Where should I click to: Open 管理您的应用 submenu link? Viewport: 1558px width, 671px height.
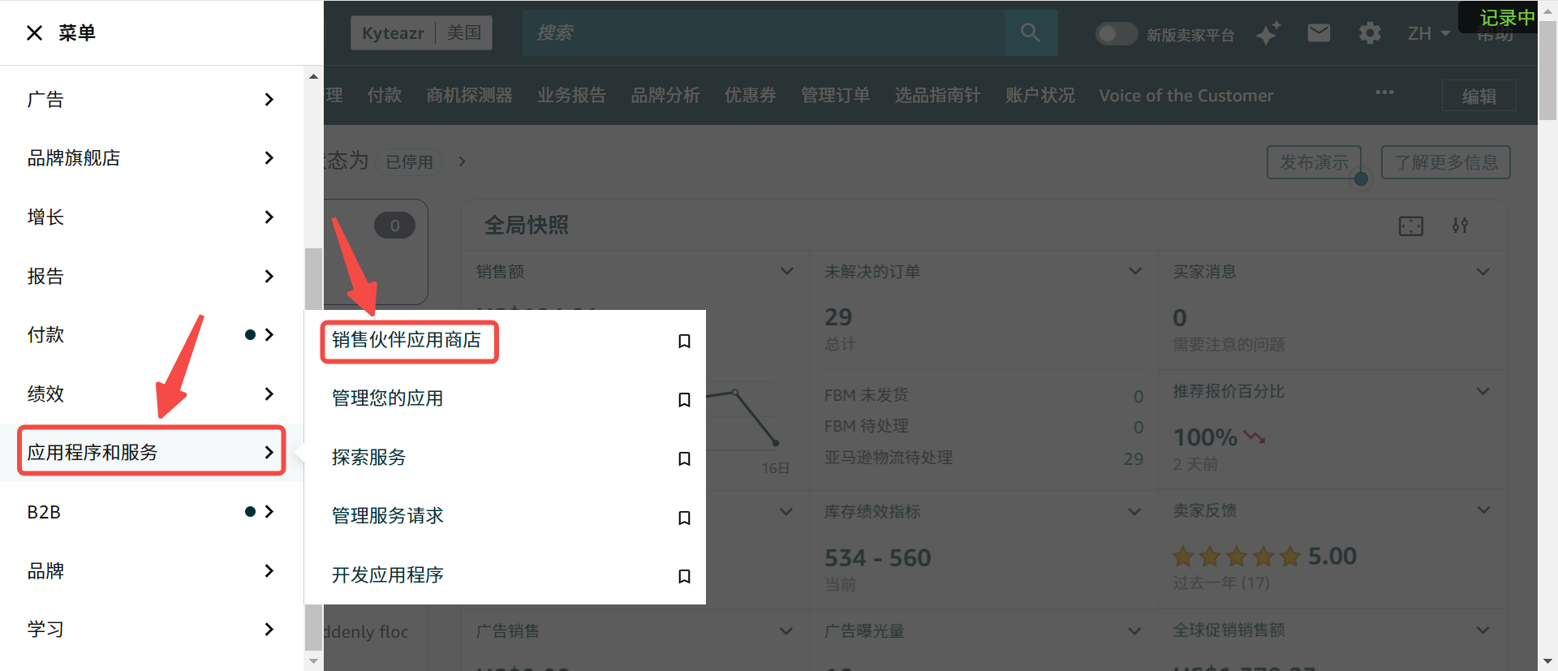click(388, 398)
